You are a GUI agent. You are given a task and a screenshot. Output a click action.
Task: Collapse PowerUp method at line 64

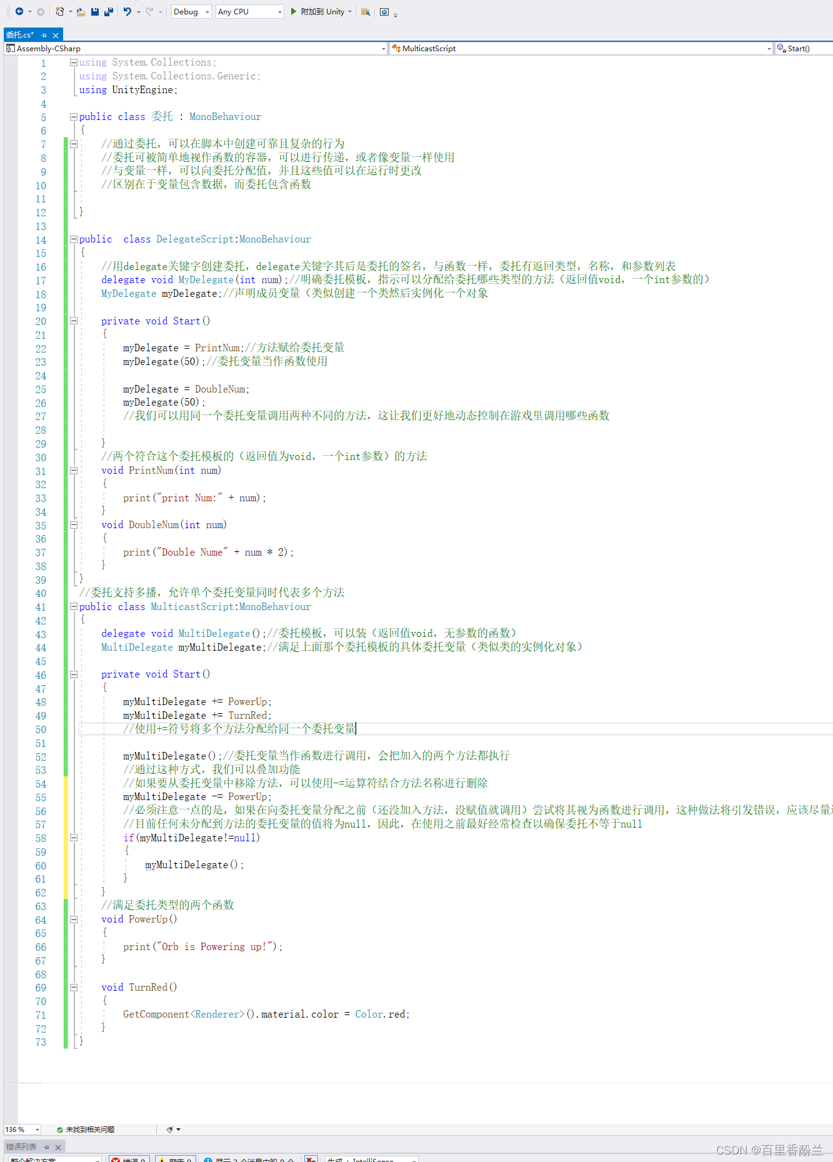click(x=74, y=919)
